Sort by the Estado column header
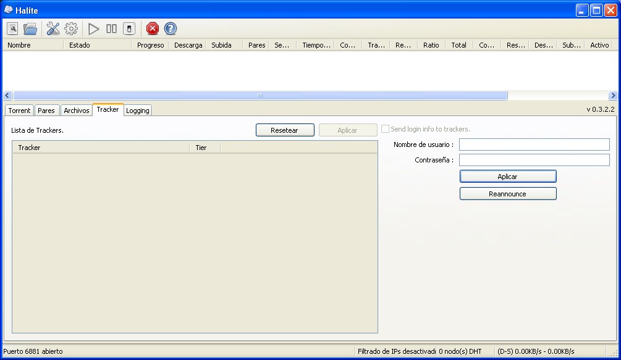 [x=98, y=45]
